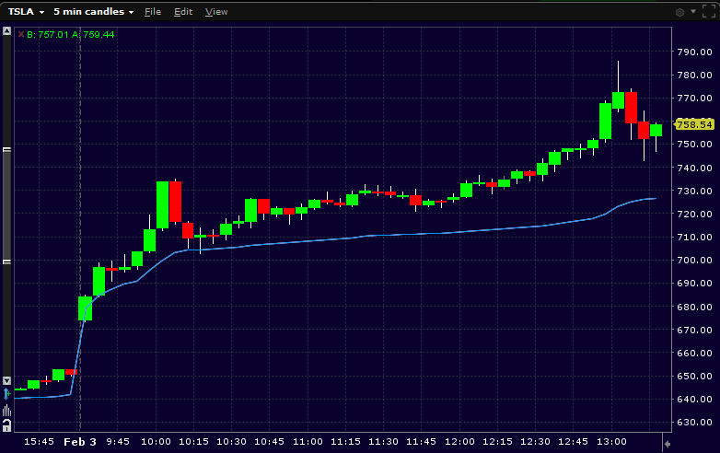Click the 11:45 time axis label
The image size is (720, 453).
pos(421,442)
